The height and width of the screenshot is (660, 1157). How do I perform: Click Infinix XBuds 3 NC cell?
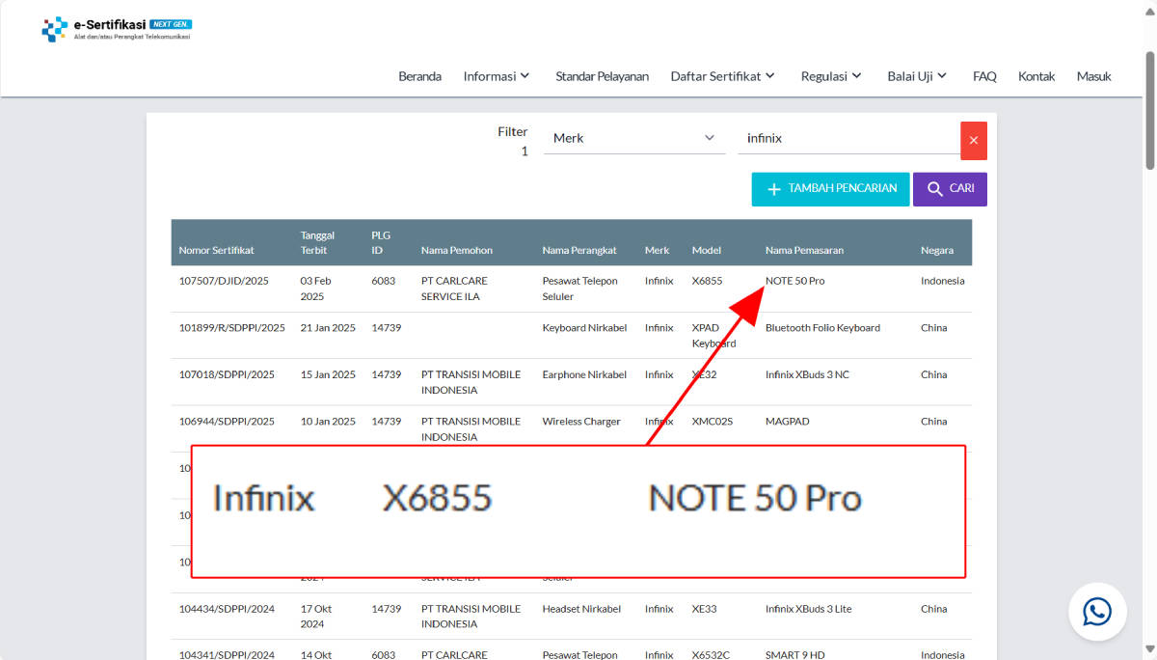pos(807,374)
